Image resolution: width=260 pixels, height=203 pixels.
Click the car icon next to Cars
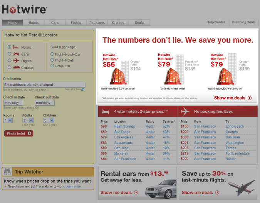[x=16, y=54]
